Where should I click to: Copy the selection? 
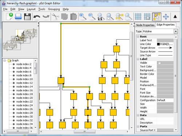(x=64, y=17)
